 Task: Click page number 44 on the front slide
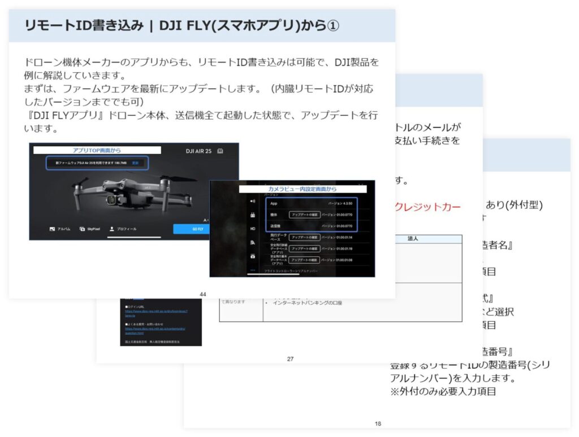click(203, 294)
